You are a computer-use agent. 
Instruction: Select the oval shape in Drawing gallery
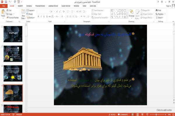[x=122, y=10]
